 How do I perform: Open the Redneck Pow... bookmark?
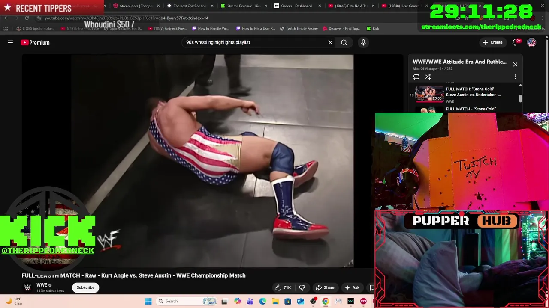tap(168, 28)
